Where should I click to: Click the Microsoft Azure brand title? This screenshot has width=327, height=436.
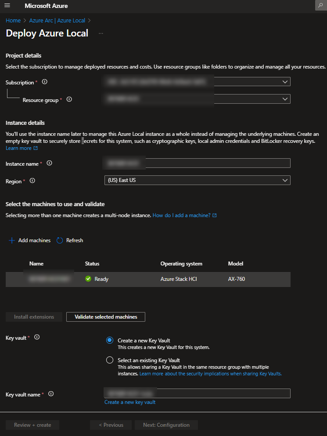46,6
